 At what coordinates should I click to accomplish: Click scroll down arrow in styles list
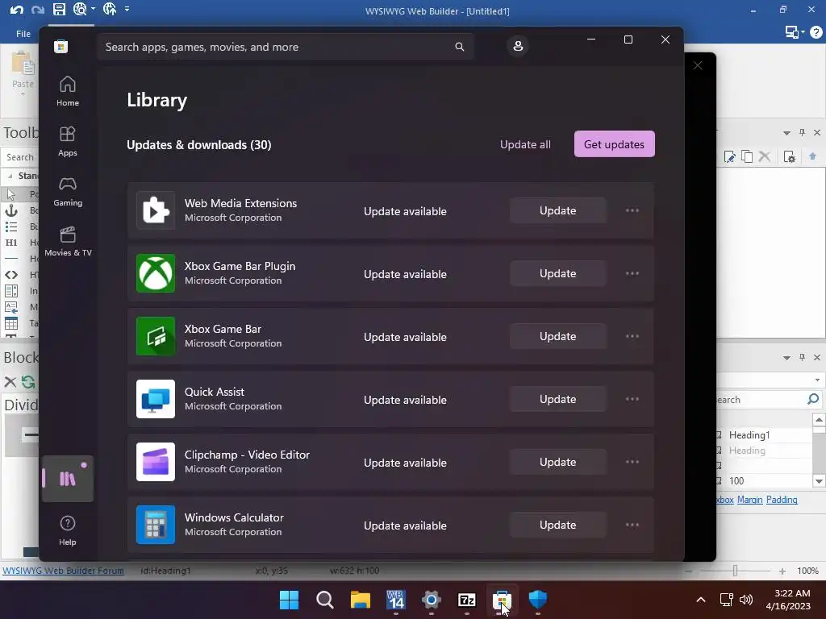pos(819,480)
